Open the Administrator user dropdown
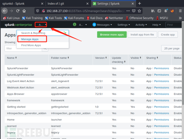This screenshot has width=184, height=139. click(83, 25)
